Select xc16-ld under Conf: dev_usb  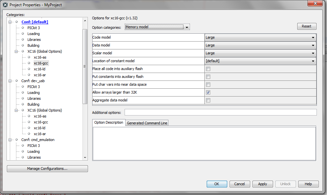40,128
